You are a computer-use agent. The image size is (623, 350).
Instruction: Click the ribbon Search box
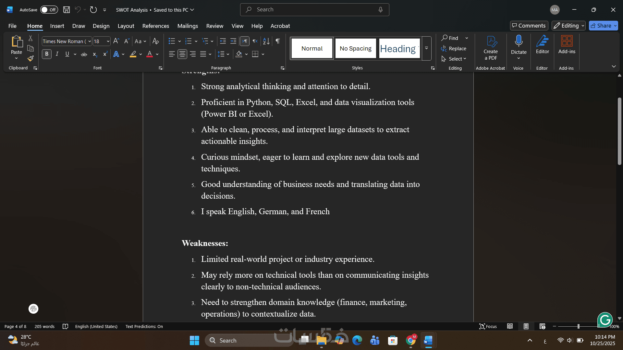click(x=314, y=10)
